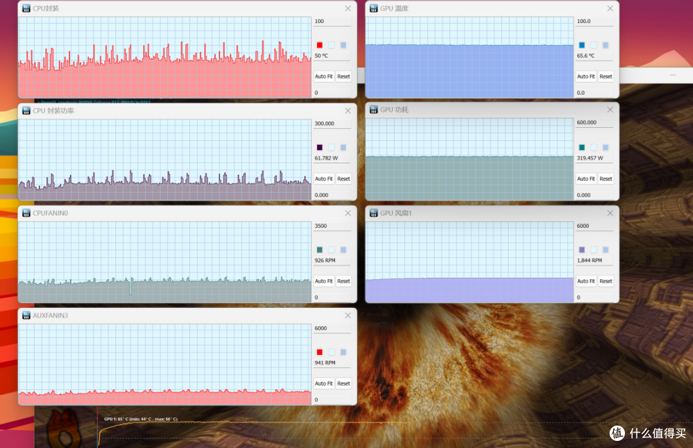Click the 926 RPM reading
The width and height of the screenshot is (693, 448).
tap(325, 261)
